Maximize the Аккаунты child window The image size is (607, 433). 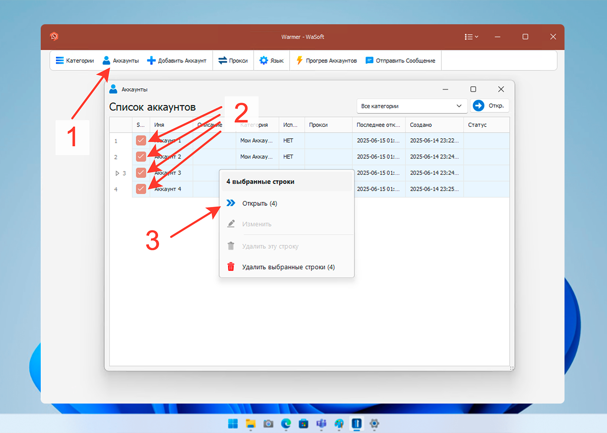(473, 89)
